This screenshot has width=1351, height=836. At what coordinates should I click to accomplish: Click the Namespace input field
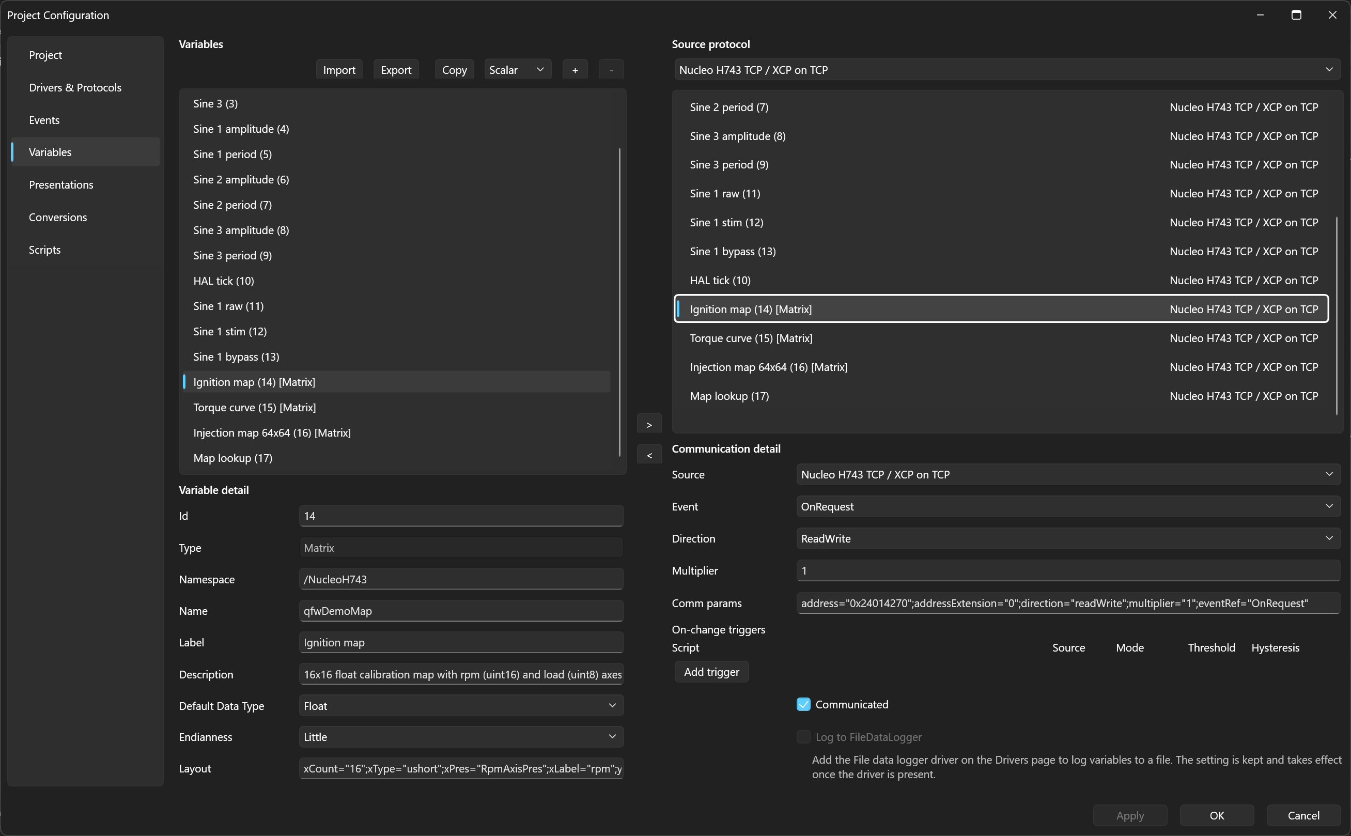461,579
